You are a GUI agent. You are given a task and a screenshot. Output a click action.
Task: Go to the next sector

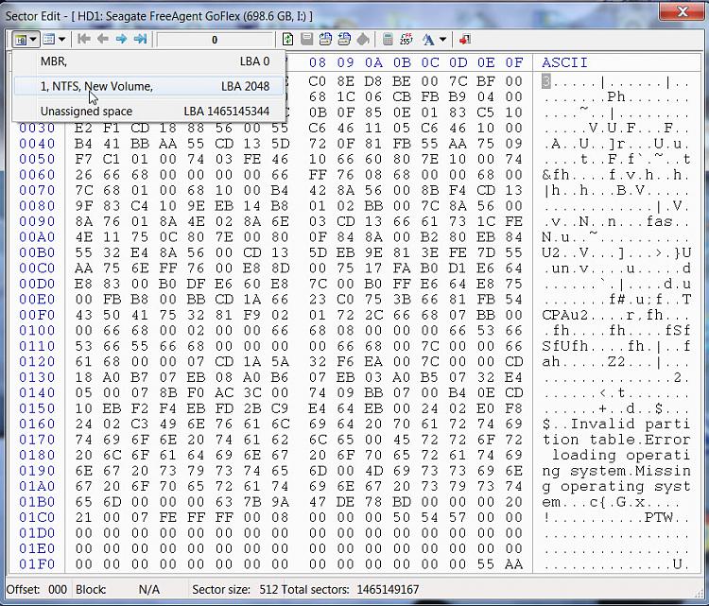121,40
